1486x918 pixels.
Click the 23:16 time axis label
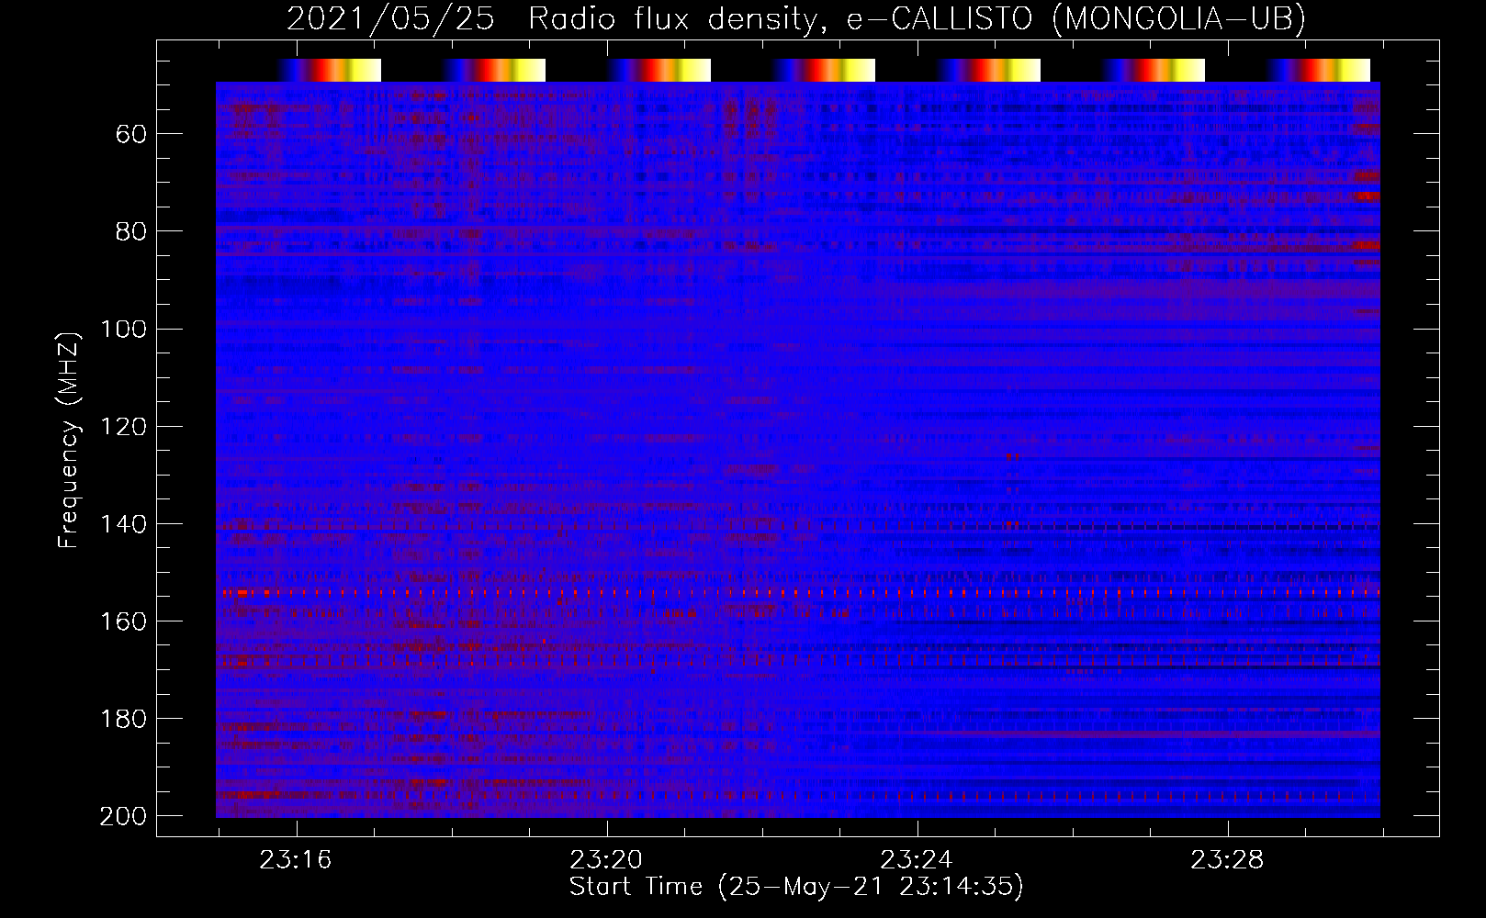(x=296, y=860)
